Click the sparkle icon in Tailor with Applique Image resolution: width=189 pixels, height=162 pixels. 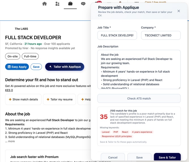tap(50, 66)
